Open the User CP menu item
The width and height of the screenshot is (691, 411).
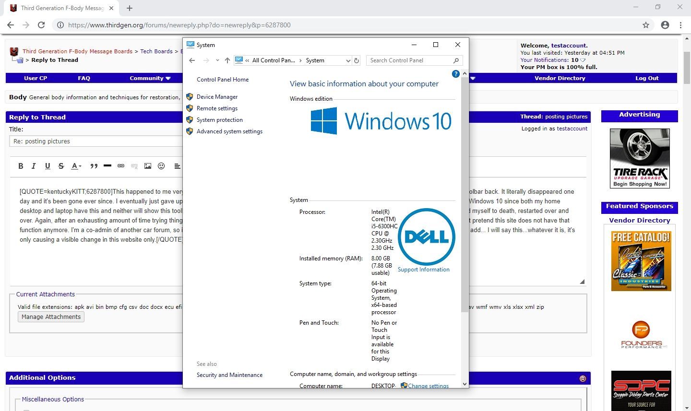tap(36, 78)
